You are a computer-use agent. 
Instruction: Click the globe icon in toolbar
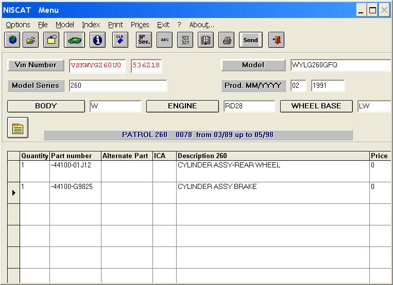[12, 40]
